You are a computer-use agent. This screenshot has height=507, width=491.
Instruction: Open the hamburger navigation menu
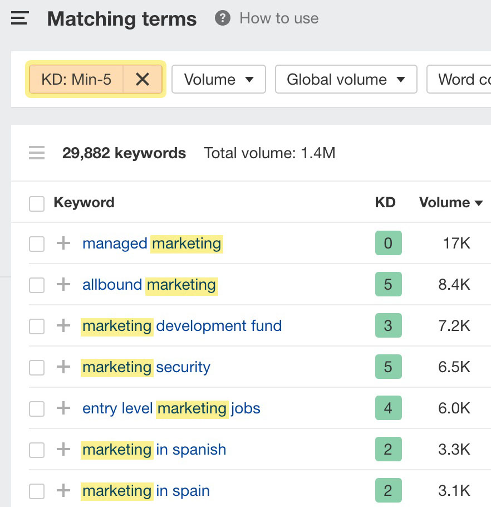pyautogui.click(x=19, y=19)
